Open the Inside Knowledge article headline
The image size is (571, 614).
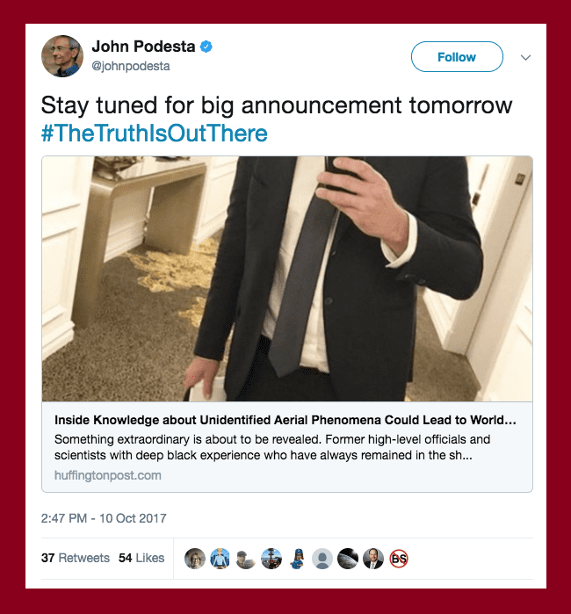point(285,420)
